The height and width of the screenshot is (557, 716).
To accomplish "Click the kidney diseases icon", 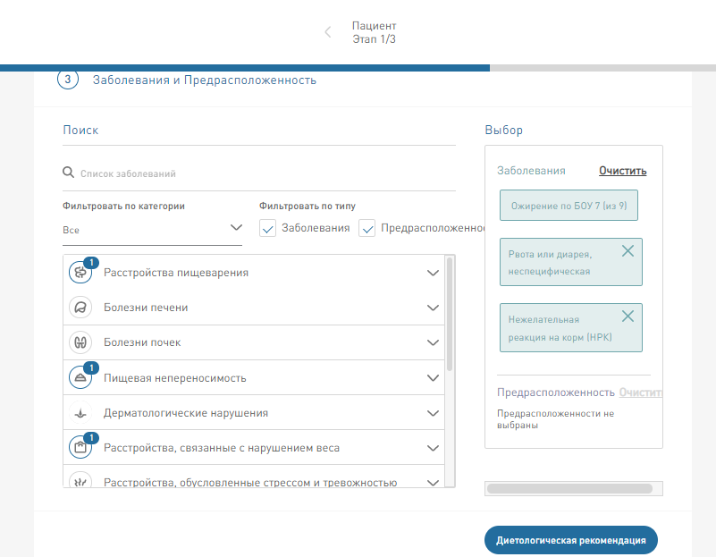I will point(80,342).
